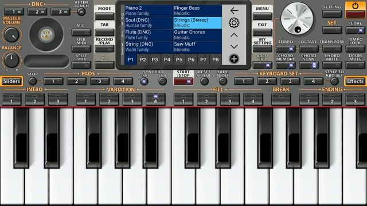Toggle USB MIDI
Viewport: 367px width, 206px height.
81,49
